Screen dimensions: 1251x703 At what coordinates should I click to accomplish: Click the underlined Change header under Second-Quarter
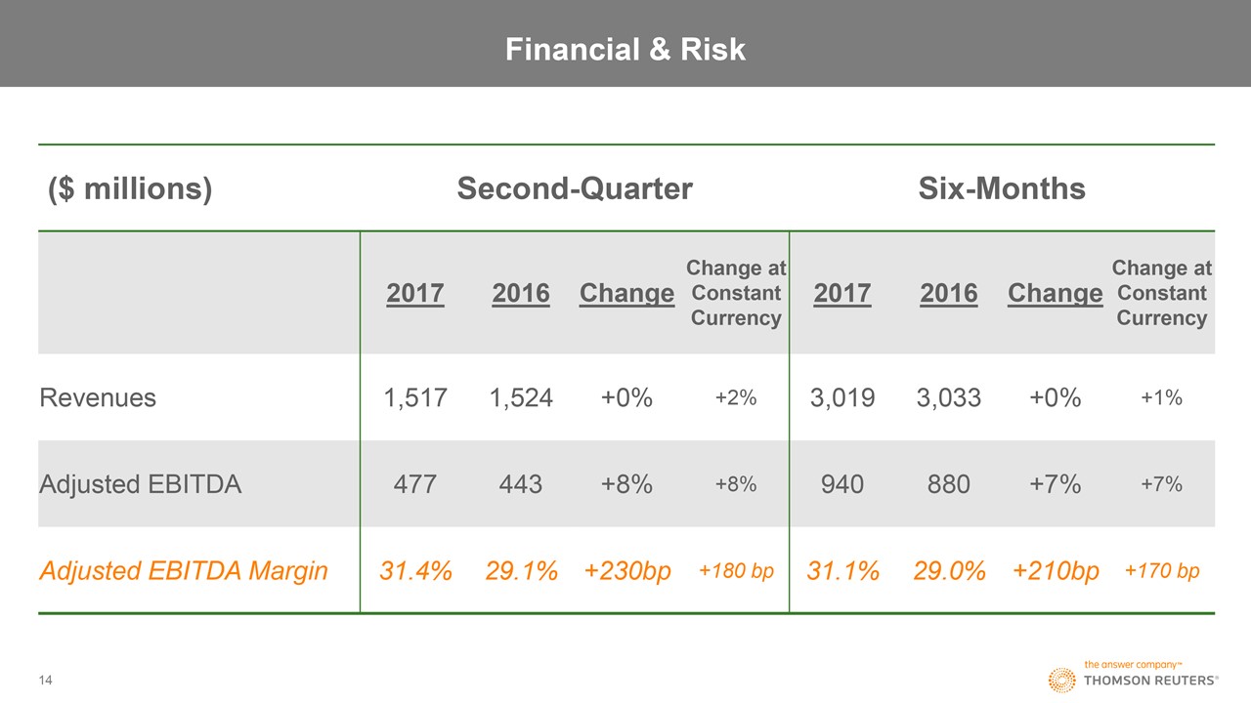tap(626, 293)
